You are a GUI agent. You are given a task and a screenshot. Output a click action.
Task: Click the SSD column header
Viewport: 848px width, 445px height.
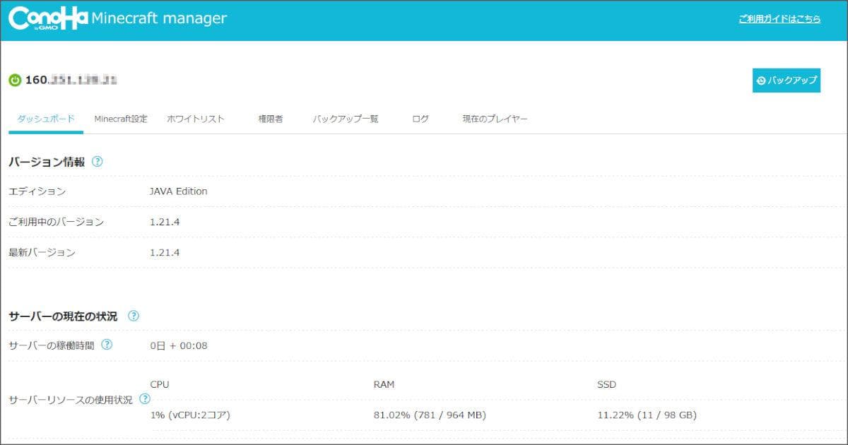tap(606, 385)
